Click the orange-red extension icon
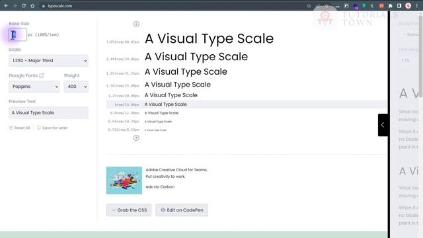This screenshot has width=423, height=238. coord(381,6)
